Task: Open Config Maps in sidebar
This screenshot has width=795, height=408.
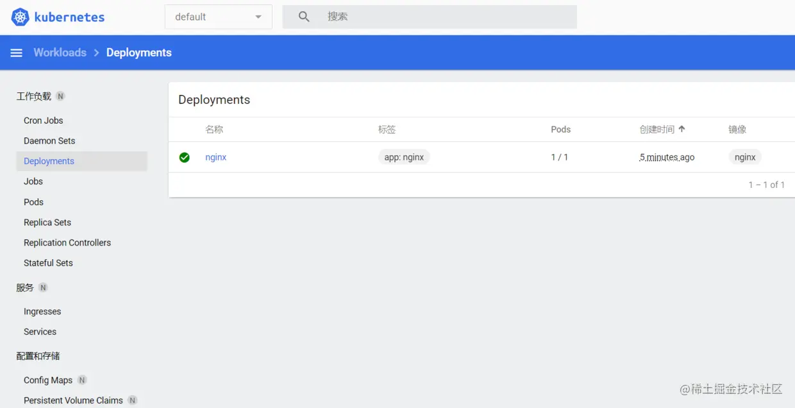Action: pos(48,380)
